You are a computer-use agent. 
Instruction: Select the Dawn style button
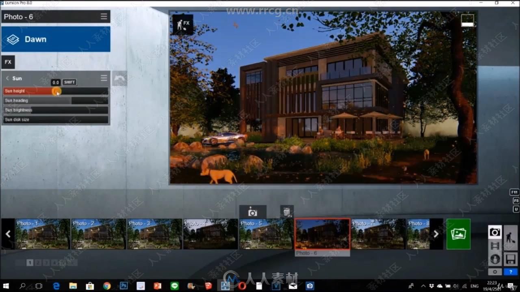coord(56,39)
